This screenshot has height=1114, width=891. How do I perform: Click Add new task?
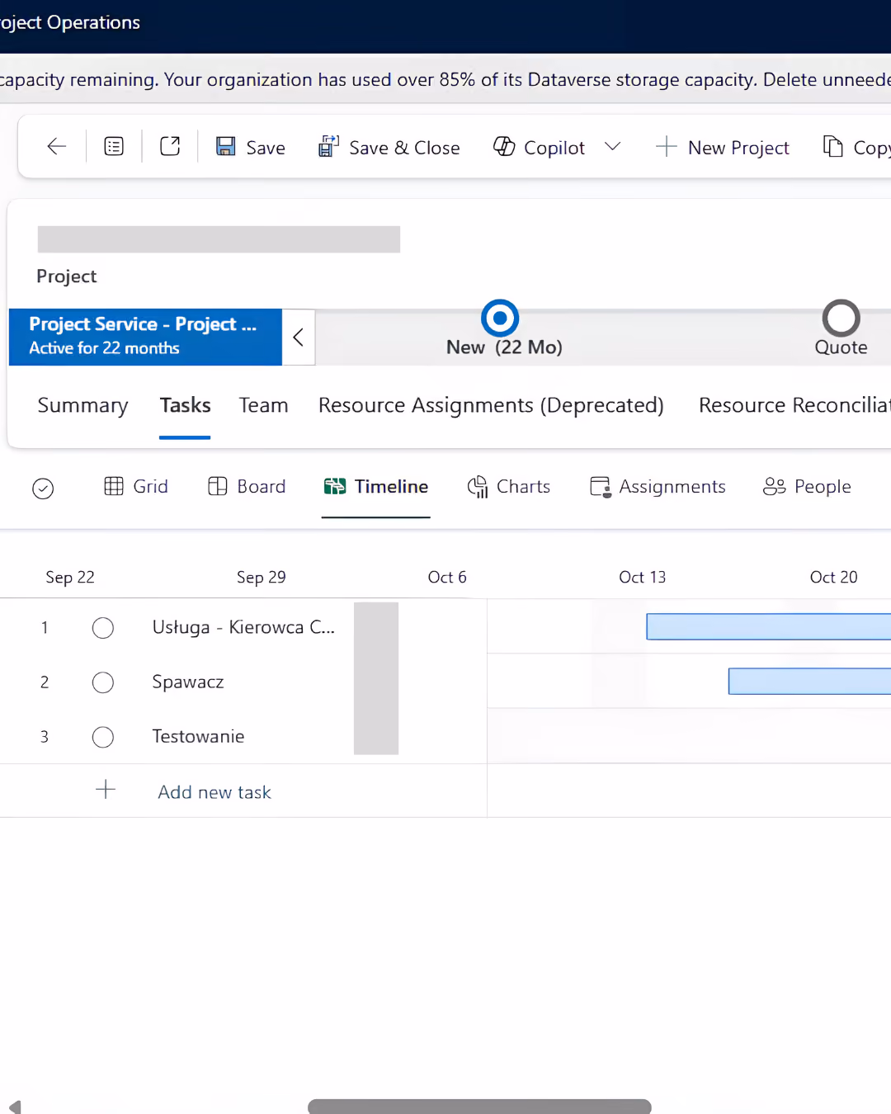click(214, 792)
